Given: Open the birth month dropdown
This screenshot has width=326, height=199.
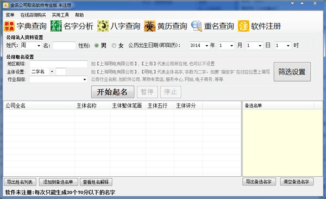Looking at the screenshot, I should click(x=231, y=46).
